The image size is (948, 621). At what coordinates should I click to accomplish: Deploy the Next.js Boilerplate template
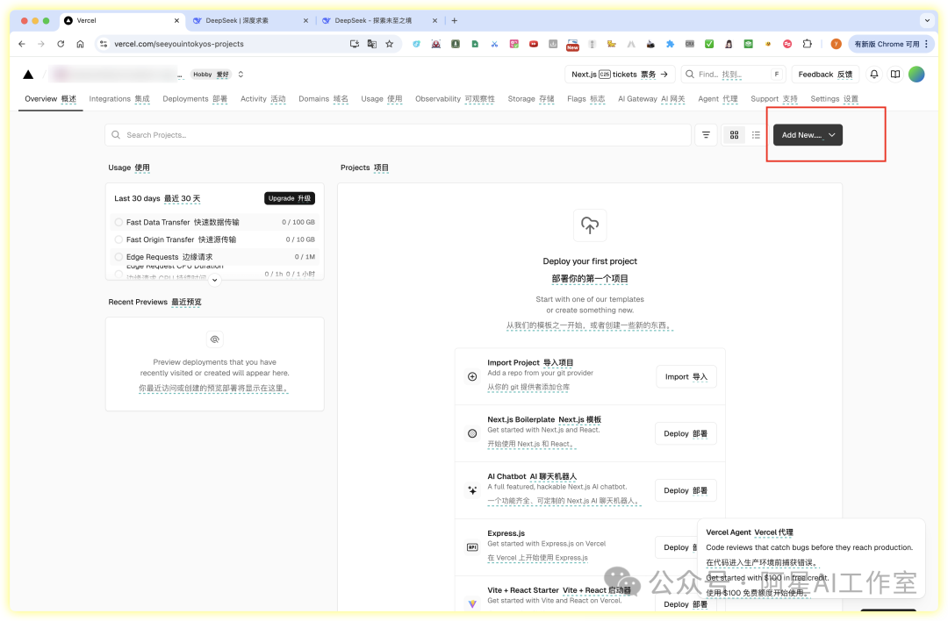click(686, 433)
